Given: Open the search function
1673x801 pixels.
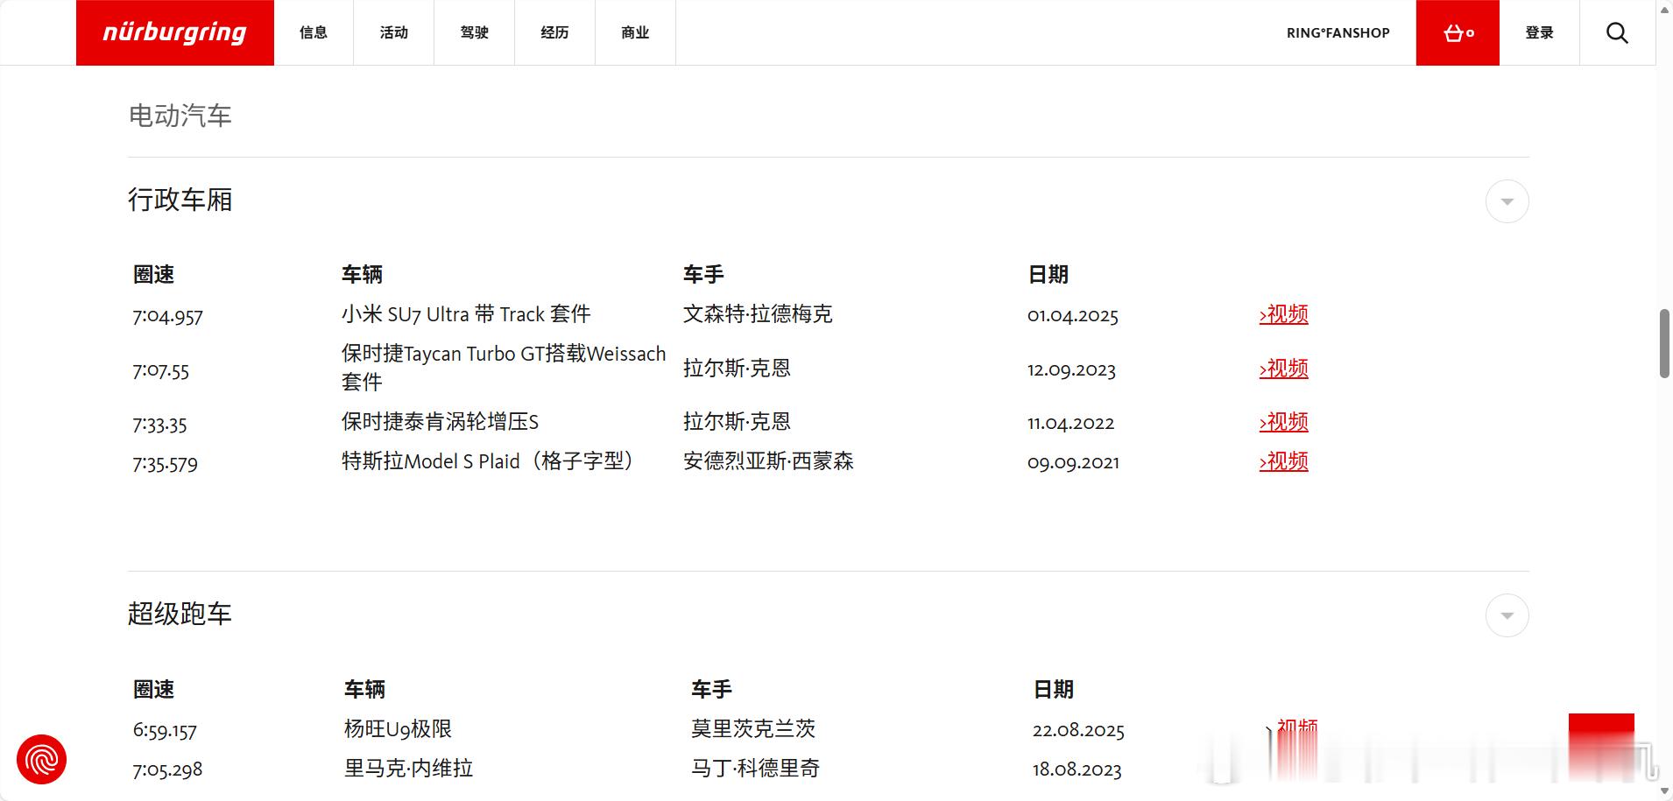Looking at the screenshot, I should (1616, 32).
